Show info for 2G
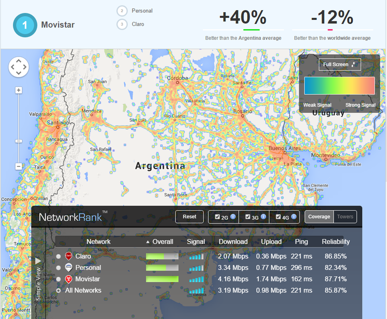 point(233,217)
